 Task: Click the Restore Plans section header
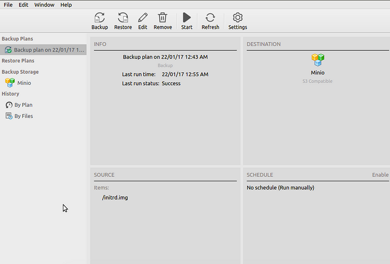pyautogui.click(x=18, y=61)
